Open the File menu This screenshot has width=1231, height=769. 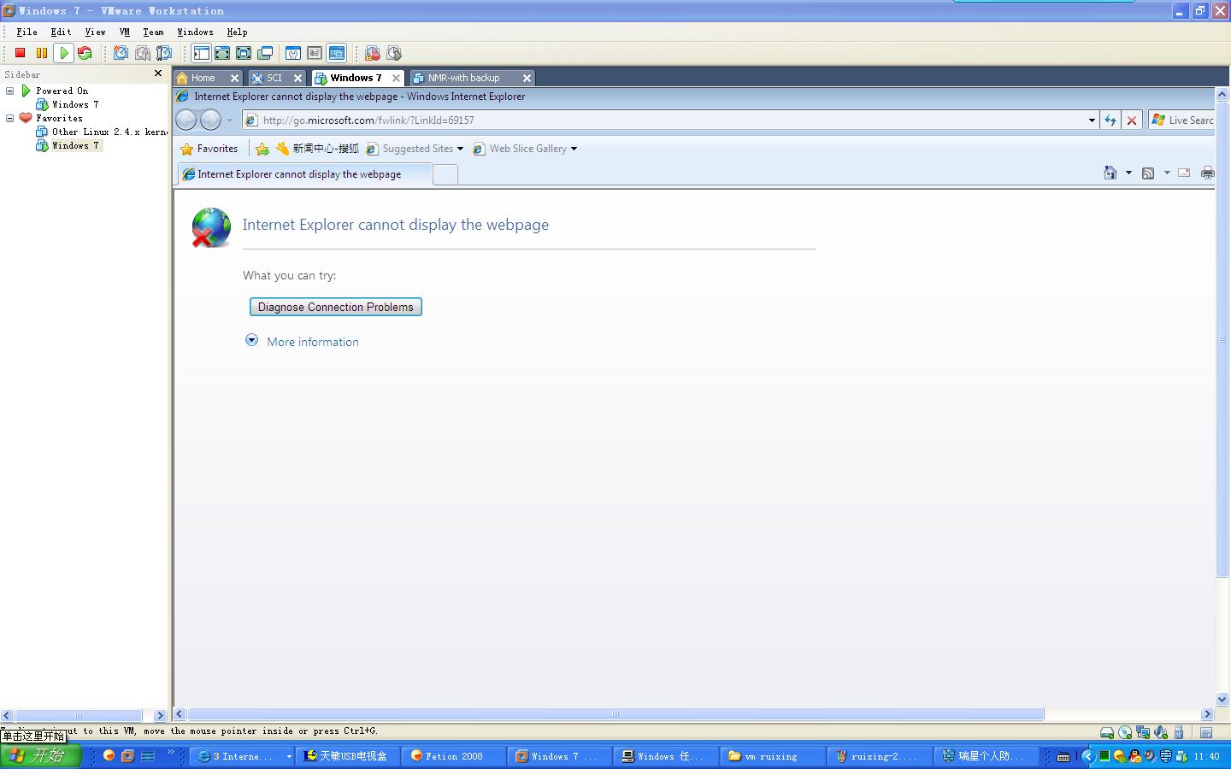27,32
